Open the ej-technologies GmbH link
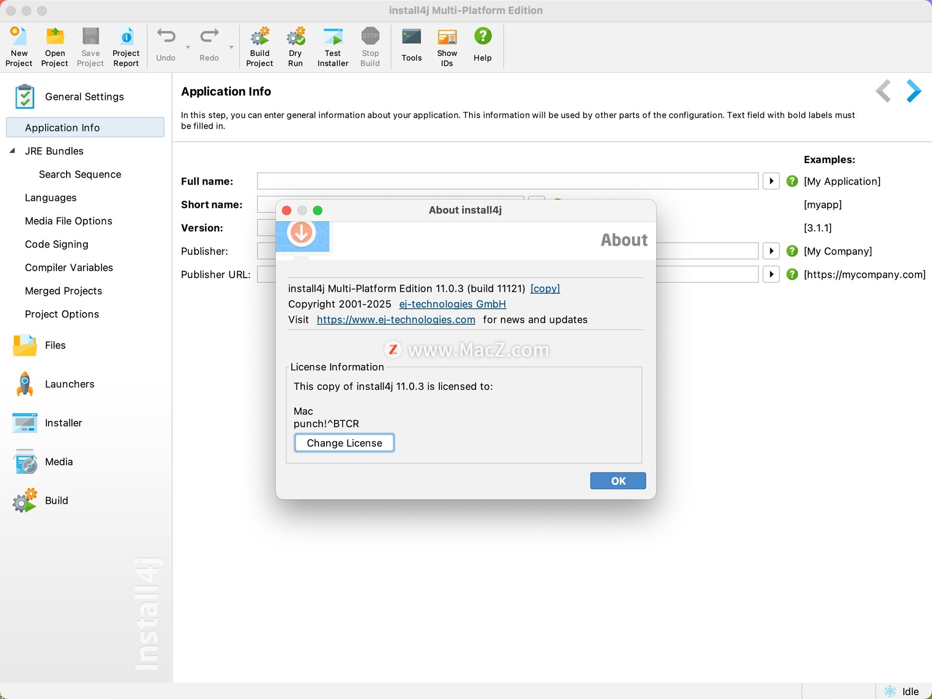932x699 pixels. 452,304
